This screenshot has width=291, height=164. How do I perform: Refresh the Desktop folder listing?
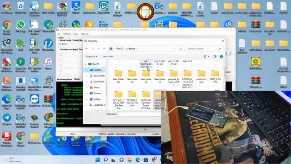pyautogui.click(x=181, y=49)
